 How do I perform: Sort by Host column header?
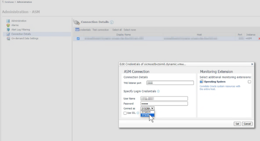199,35
